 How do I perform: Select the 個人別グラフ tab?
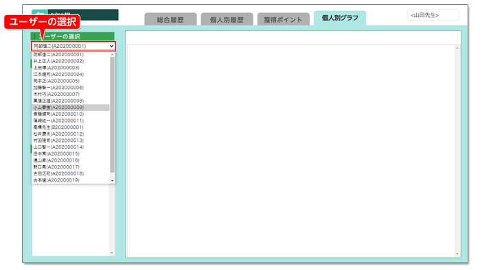pos(340,18)
